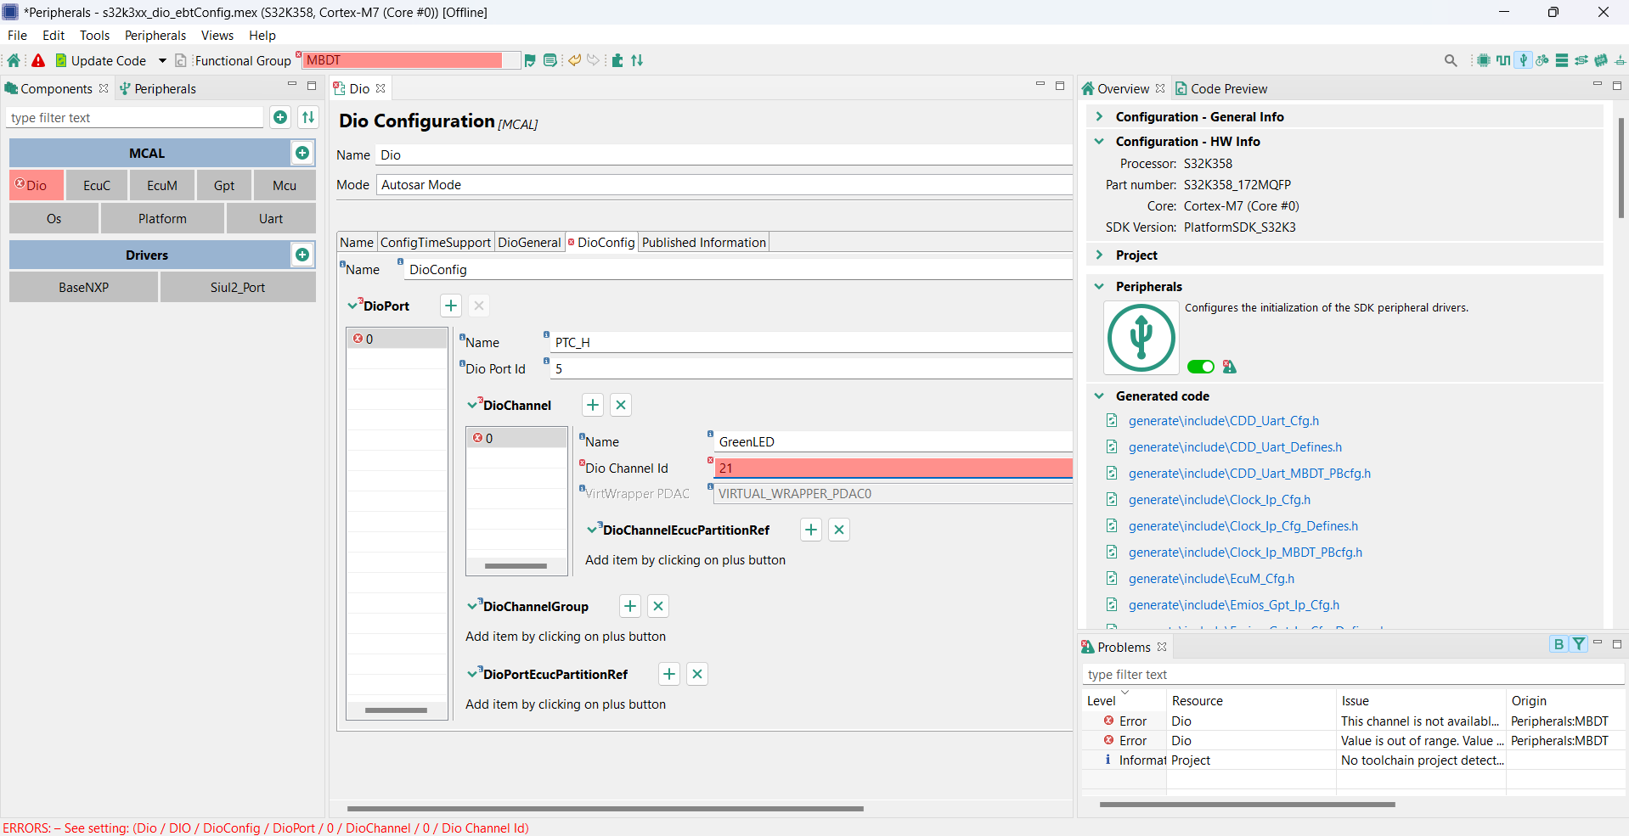Open the Clocks configuration tool
The image size is (1629, 836).
[1503, 60]
